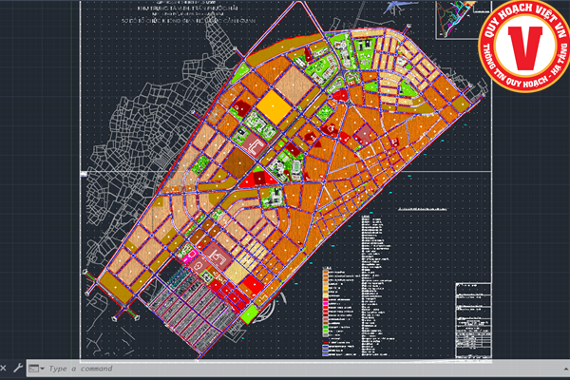Close the command line with the X icon
This screenshot has width=570, height=380.
click(6, 368)
